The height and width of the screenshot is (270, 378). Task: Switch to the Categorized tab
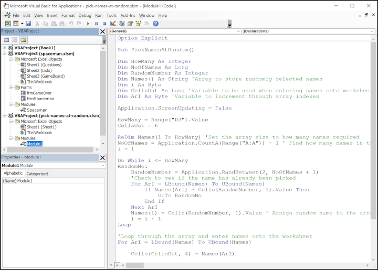click(37, 174)
